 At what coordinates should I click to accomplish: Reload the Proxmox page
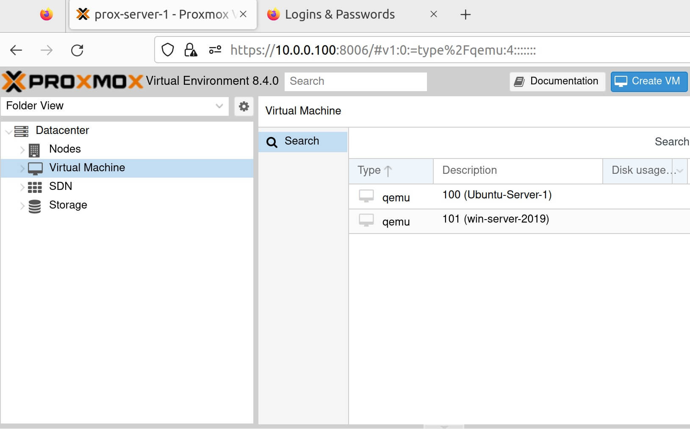click(x=77, y=50)
